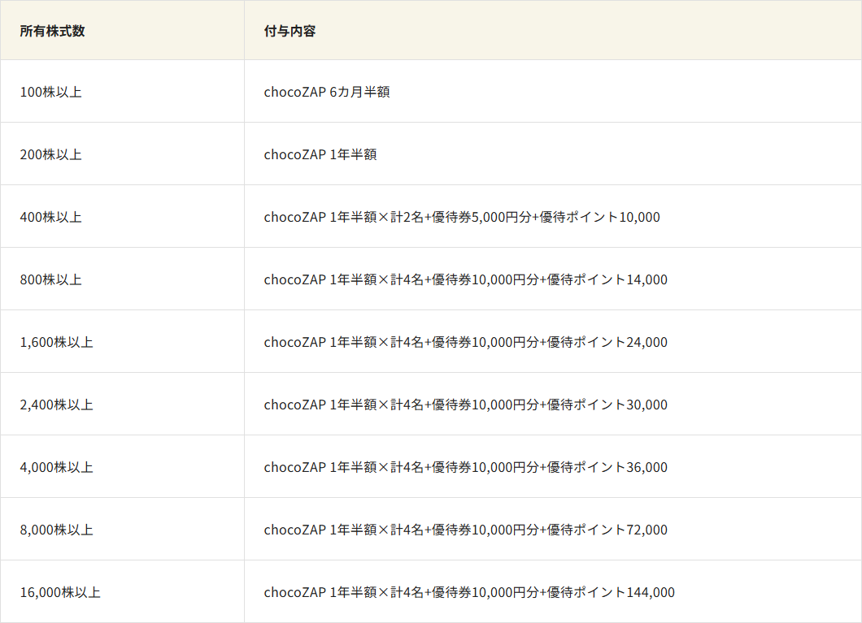Select the 400株以上 cell
The image size is (862, 623).
(50, 217)
